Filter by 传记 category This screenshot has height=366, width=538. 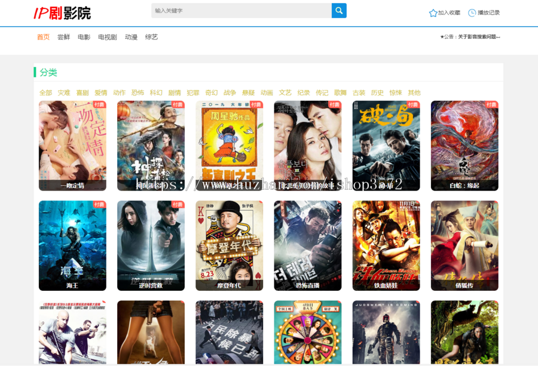[x=322, y=93]
